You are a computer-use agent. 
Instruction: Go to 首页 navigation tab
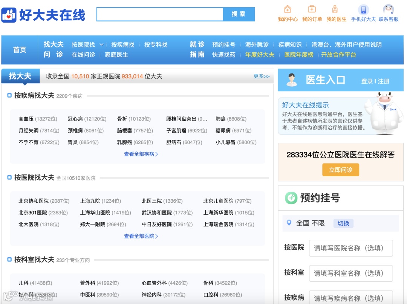20,50
